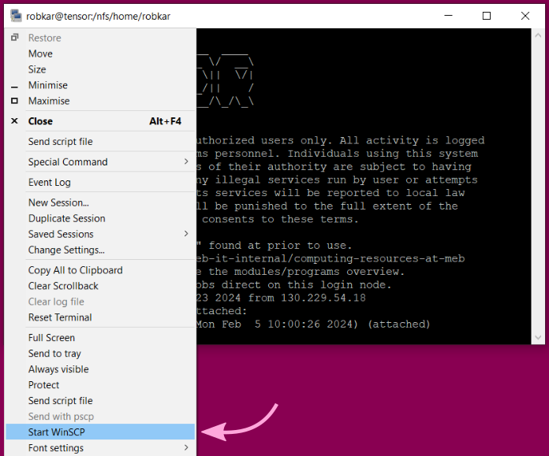Click the Maximise icon in the system menu
Viewport: 549px width, 456px height.
14,101
